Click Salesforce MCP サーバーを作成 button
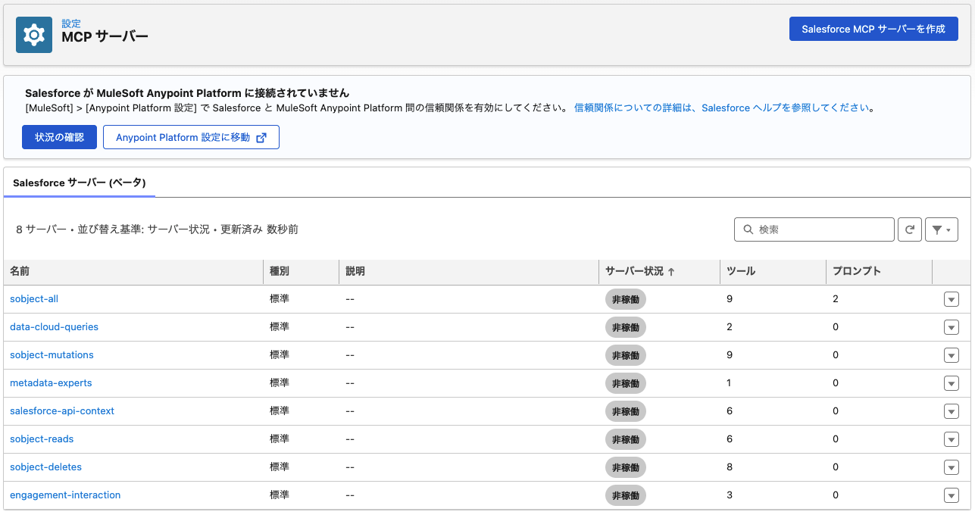Screen dimensions: 975x515 pyautogui.click(x=873, y=29)
